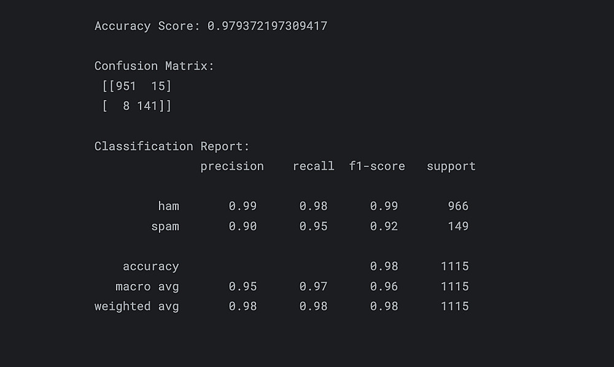Select the ham row label
Image resolution: width=614 pixels, height=367 pixels.
(168, 206)
